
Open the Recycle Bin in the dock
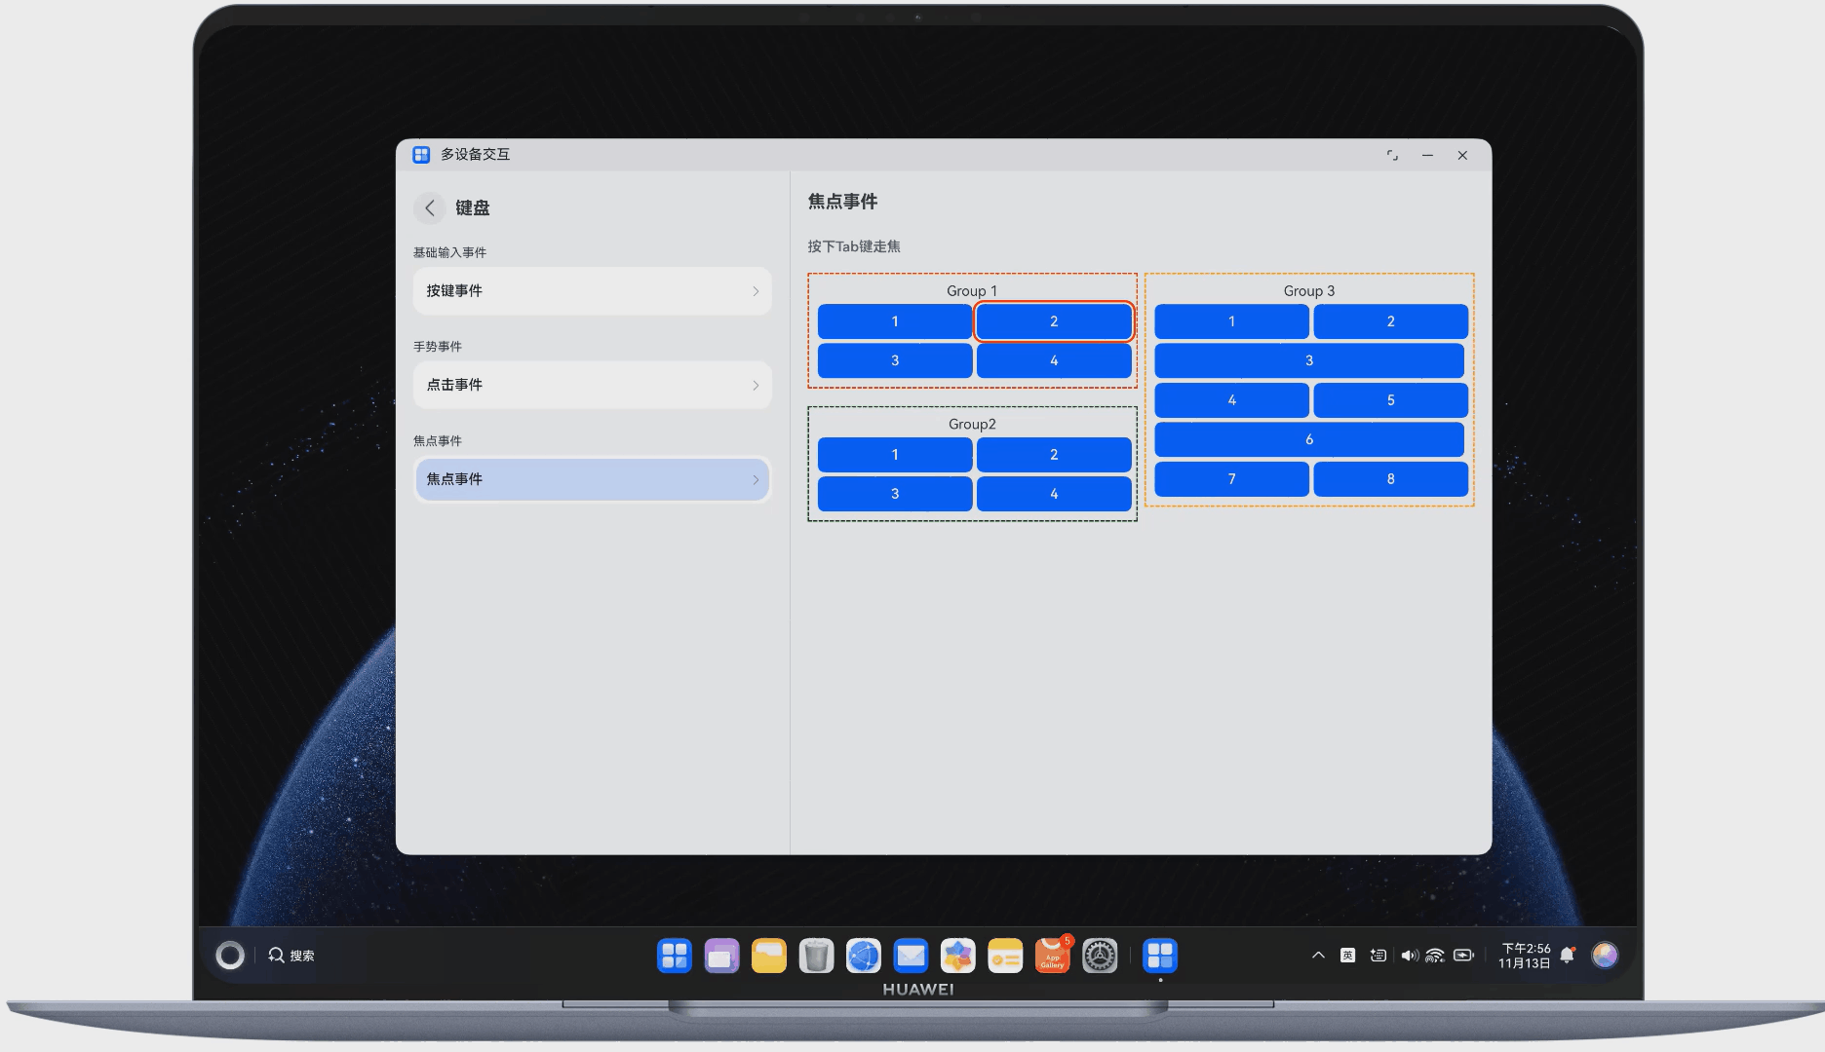816,956
